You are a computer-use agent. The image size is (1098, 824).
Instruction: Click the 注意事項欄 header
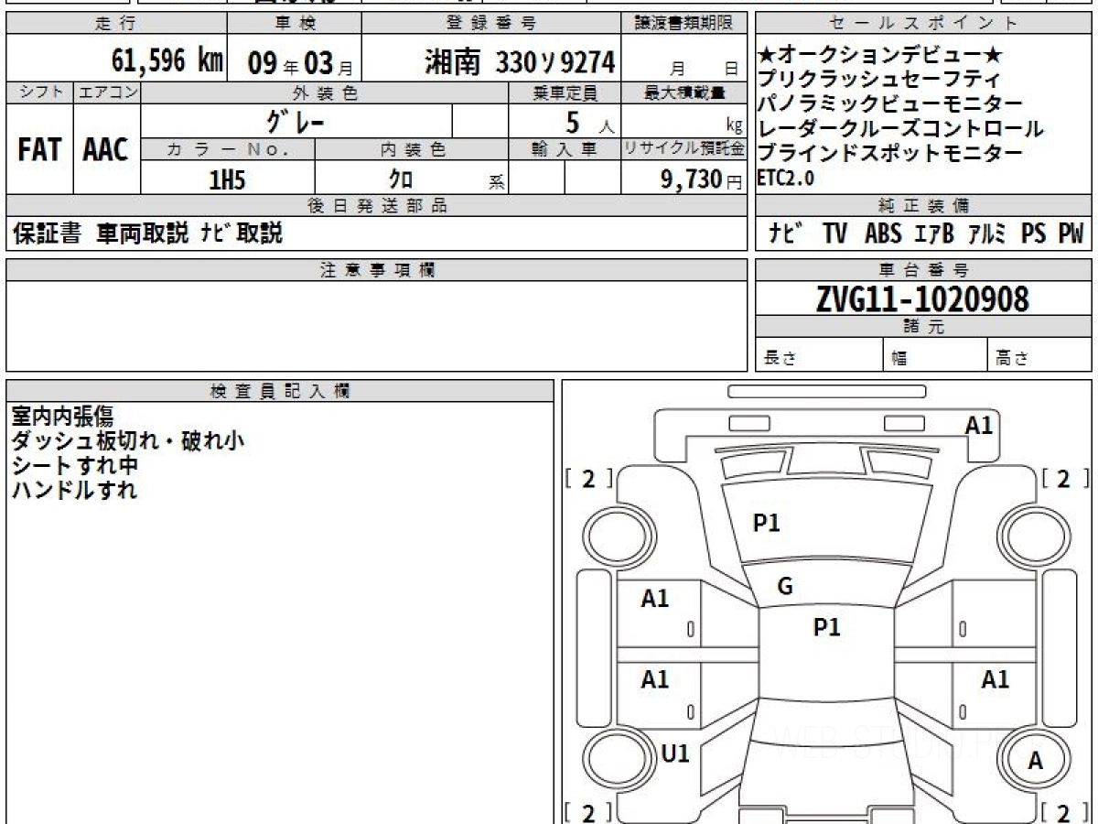click(x=377, y=270)
